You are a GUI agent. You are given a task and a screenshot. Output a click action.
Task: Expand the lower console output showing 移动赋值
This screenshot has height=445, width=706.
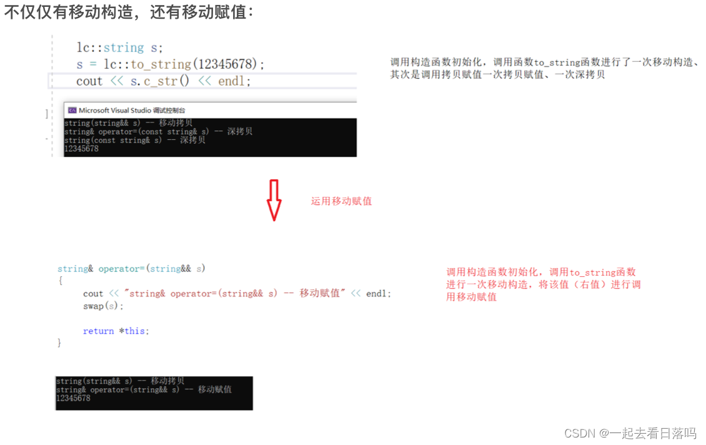[153, 392]
